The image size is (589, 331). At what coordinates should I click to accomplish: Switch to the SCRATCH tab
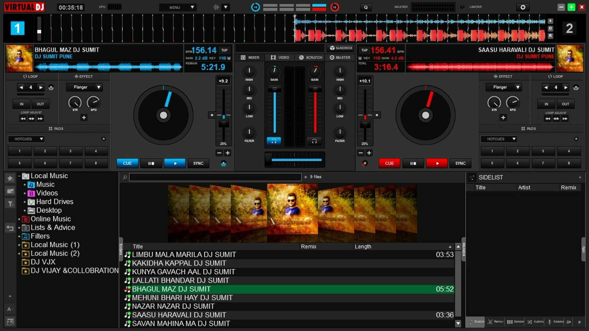tap(310, 58)
